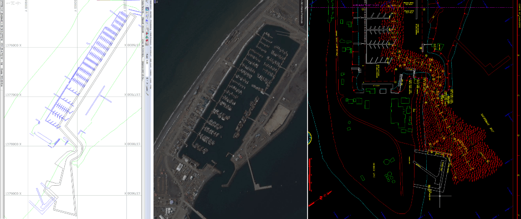Select the pencil icon after path button

147,94
